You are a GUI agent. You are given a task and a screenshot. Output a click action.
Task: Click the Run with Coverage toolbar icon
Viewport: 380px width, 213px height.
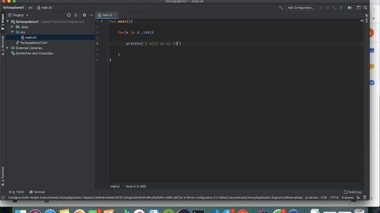click(x=334, y=8)
